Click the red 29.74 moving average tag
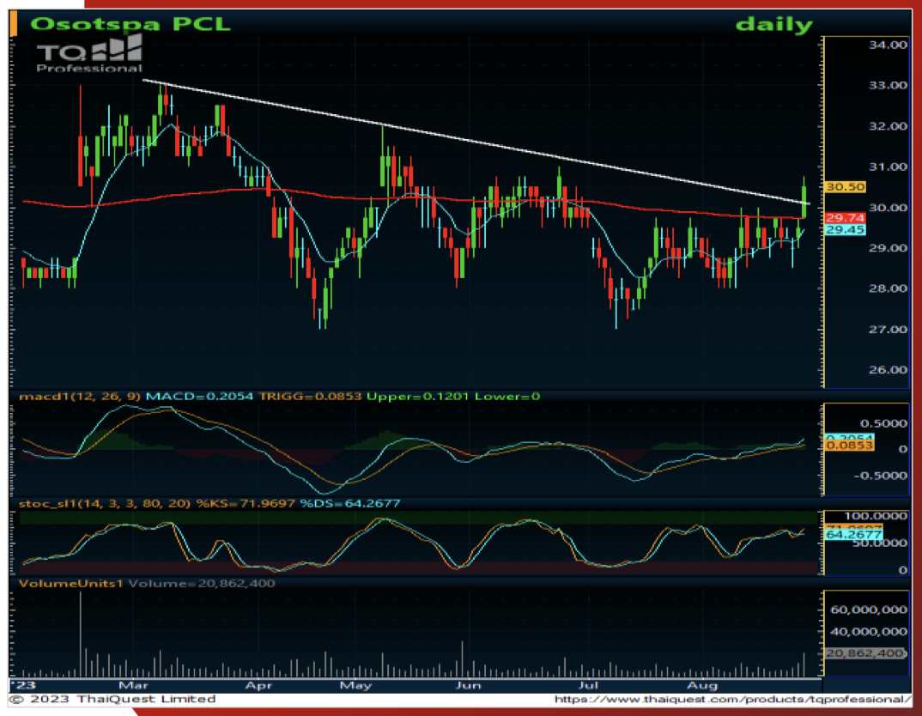 845,218
